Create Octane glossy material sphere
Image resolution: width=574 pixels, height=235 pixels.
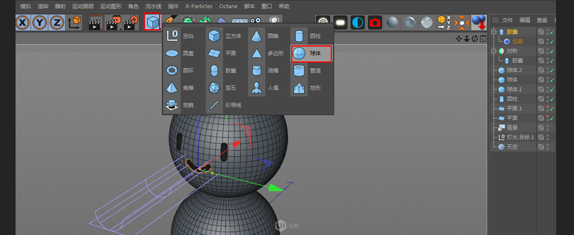(410, 23)
